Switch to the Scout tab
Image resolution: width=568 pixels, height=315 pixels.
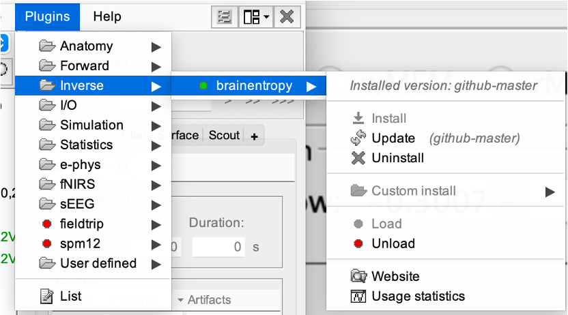(x=225, y=135)
